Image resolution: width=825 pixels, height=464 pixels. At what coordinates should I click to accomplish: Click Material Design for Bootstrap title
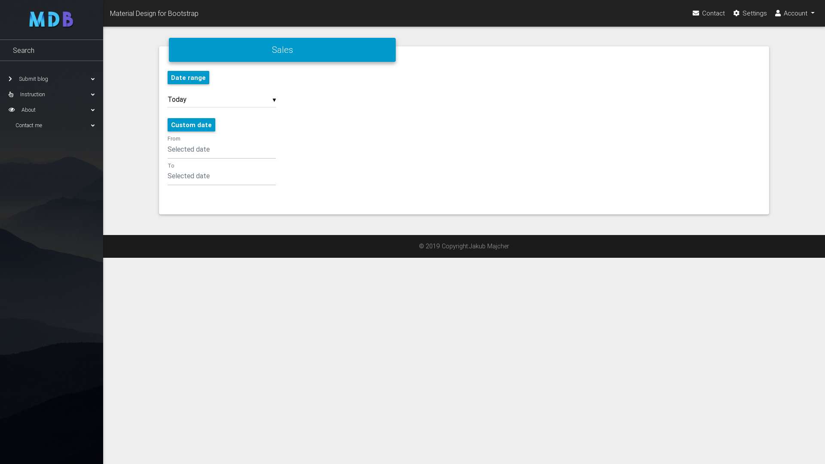pos(154,13)
